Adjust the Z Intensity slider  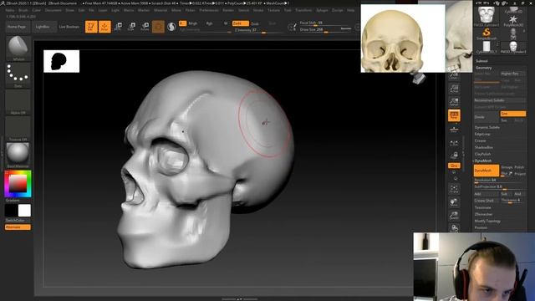[258, 30]
